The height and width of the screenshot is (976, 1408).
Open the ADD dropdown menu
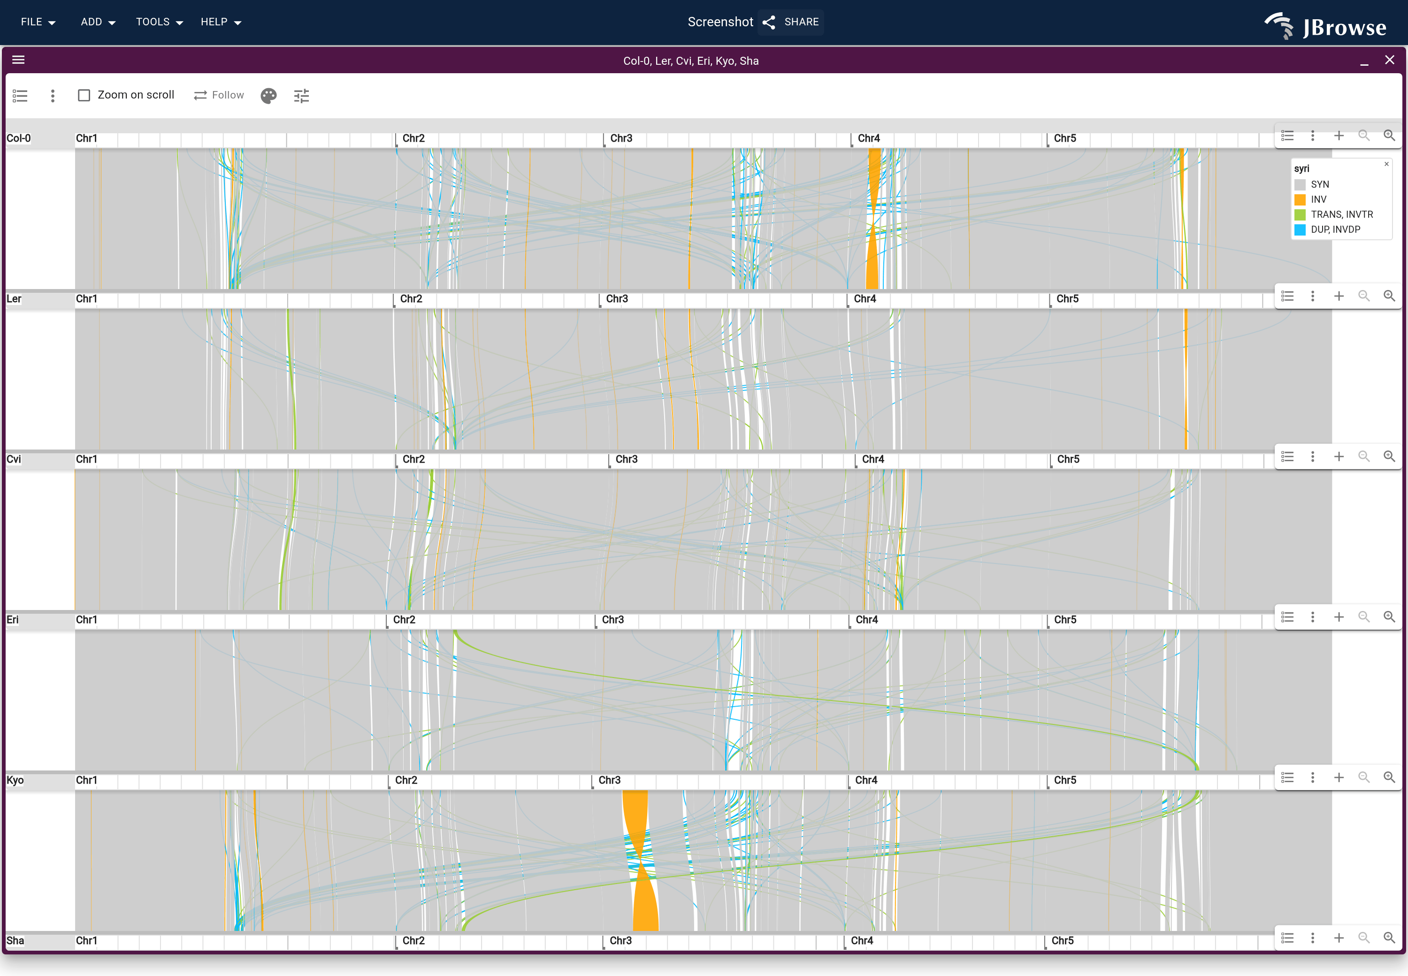pos(98,22)
